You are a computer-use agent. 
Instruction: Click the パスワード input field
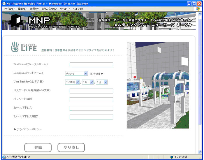point(91,91)
